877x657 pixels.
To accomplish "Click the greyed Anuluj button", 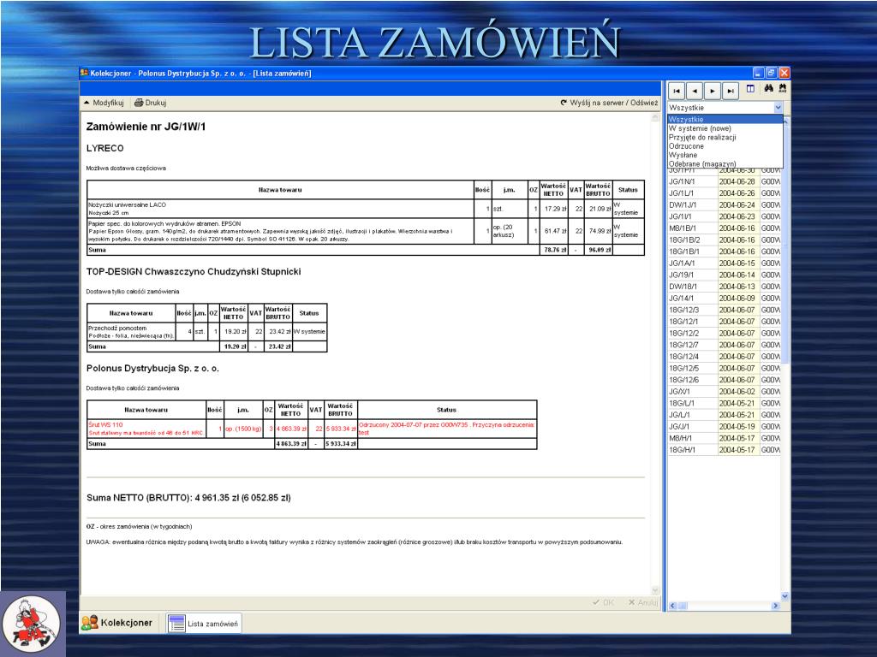I will tap(642, 602).
